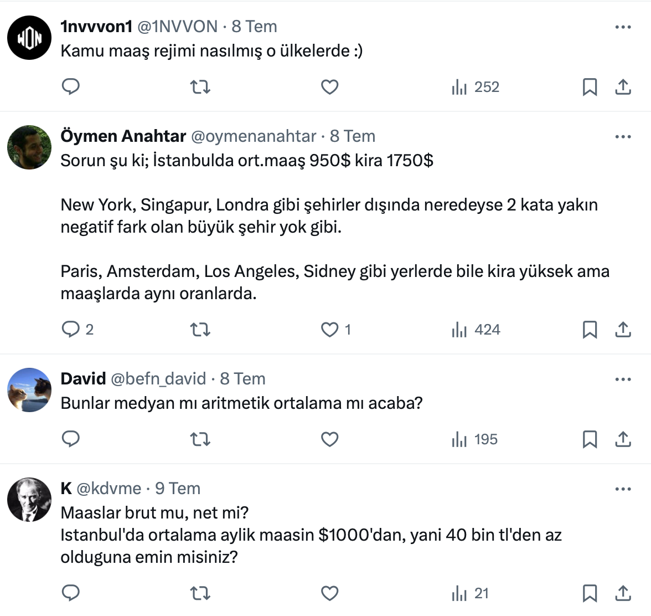Like Öymen Anahtar's tweet with 1 like
Image resolution: width=651 pixels, height=616 pixels.
pyautogui.click(x=330, y=330)
